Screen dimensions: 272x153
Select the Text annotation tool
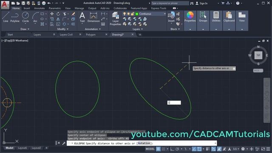(82, 17)
